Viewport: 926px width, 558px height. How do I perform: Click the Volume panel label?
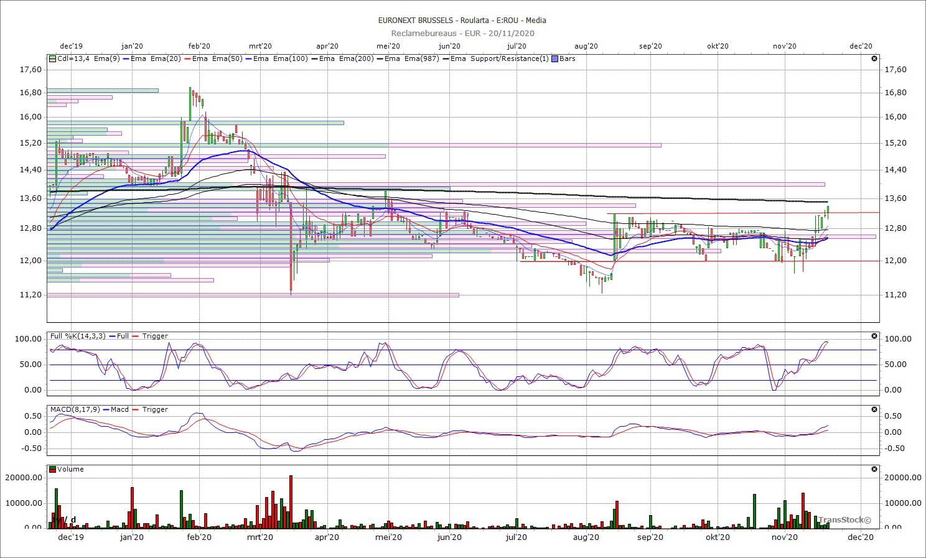(x=70, y=469)
